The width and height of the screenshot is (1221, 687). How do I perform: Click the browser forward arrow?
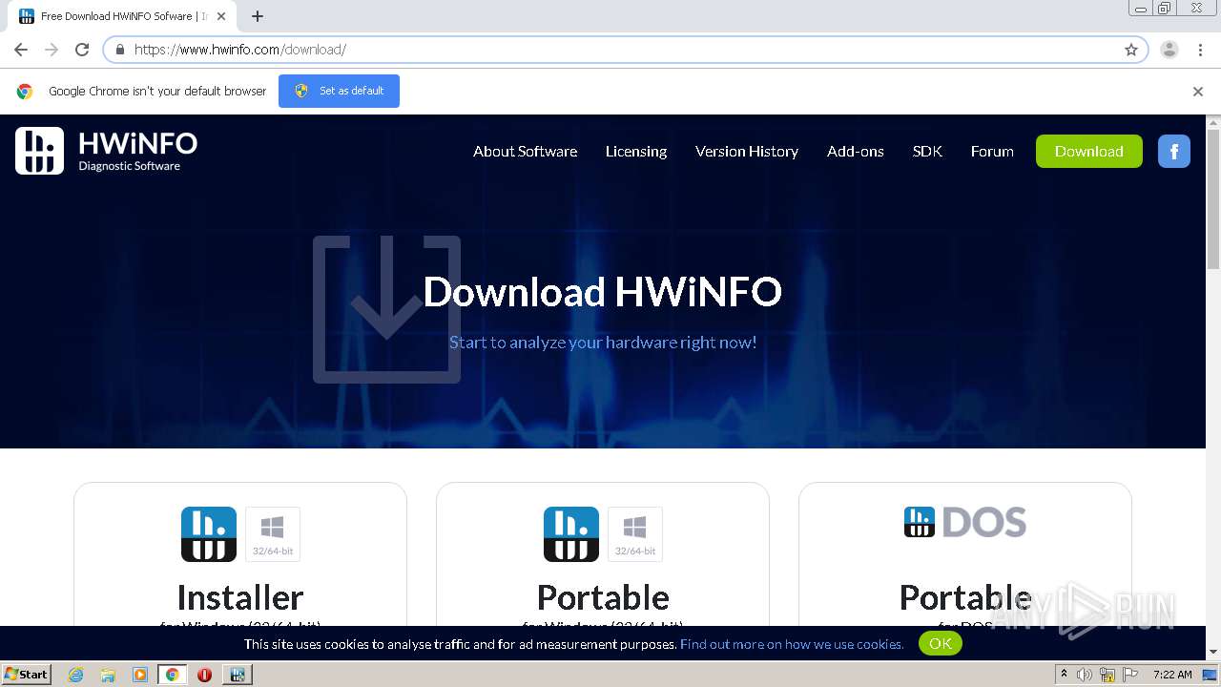click(x=52, y=50)
